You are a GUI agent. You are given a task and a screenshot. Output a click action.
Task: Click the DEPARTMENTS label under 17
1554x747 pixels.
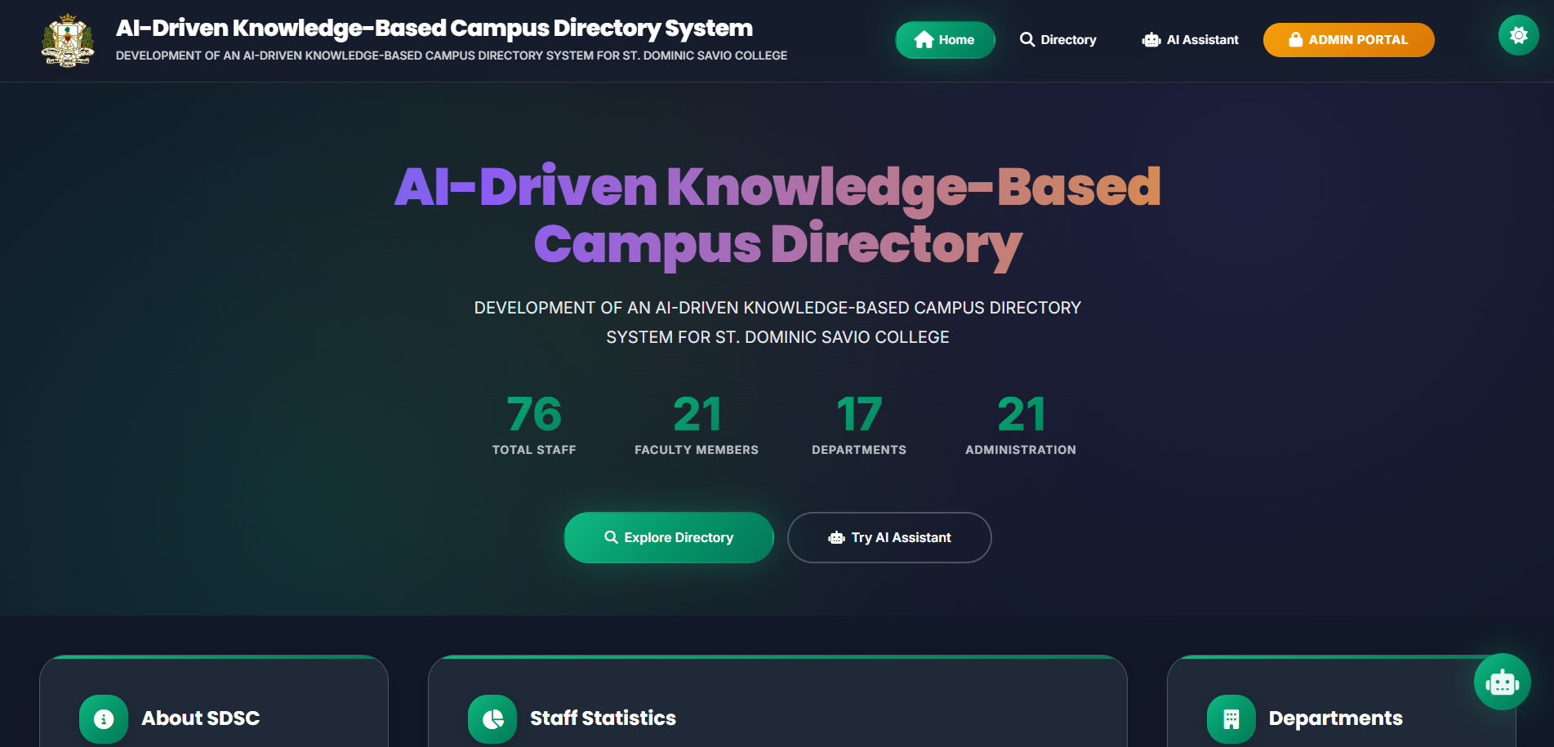pyautogui.click(x=859, y=450)
